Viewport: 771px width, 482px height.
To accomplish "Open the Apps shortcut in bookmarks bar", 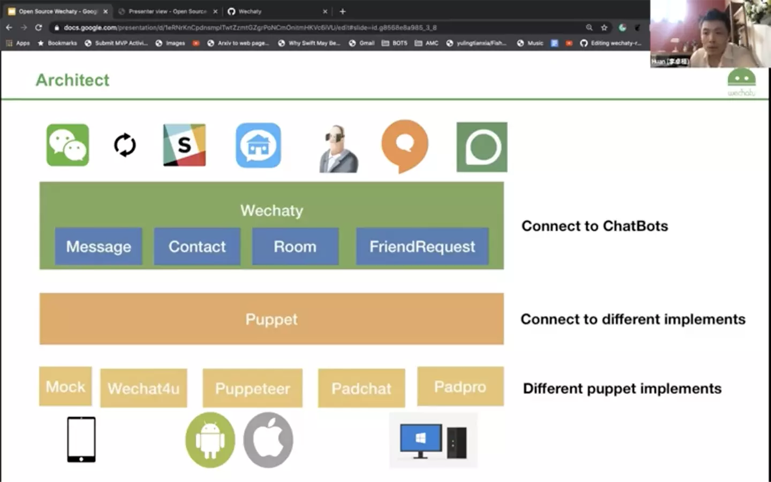I will [x=18, y=43].
